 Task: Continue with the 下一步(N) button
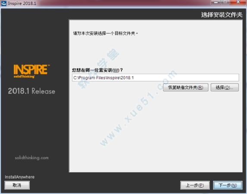point(228,185)
